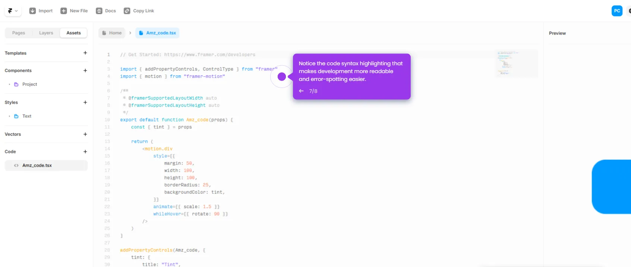Click the '<motion.div' code line
The width and height of the screenshot is (631, 267).
157,149
